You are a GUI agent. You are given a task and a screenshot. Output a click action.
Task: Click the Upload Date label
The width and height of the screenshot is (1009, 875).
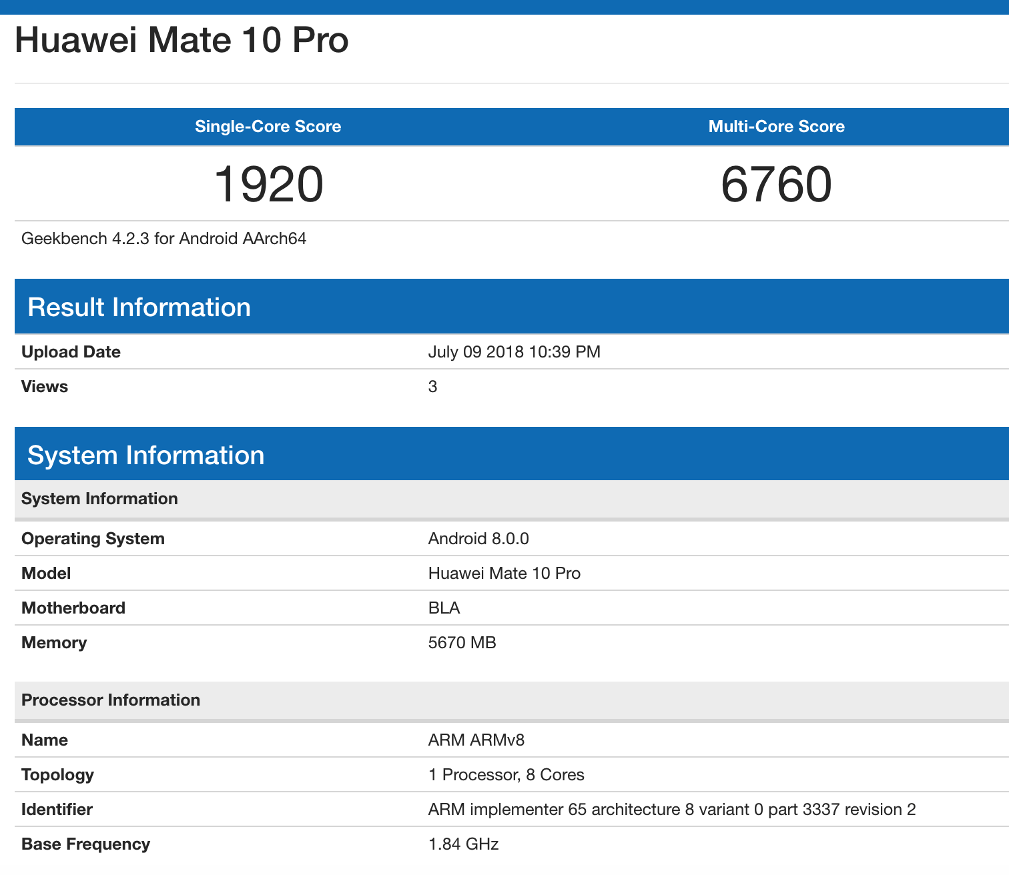[71, 352]
